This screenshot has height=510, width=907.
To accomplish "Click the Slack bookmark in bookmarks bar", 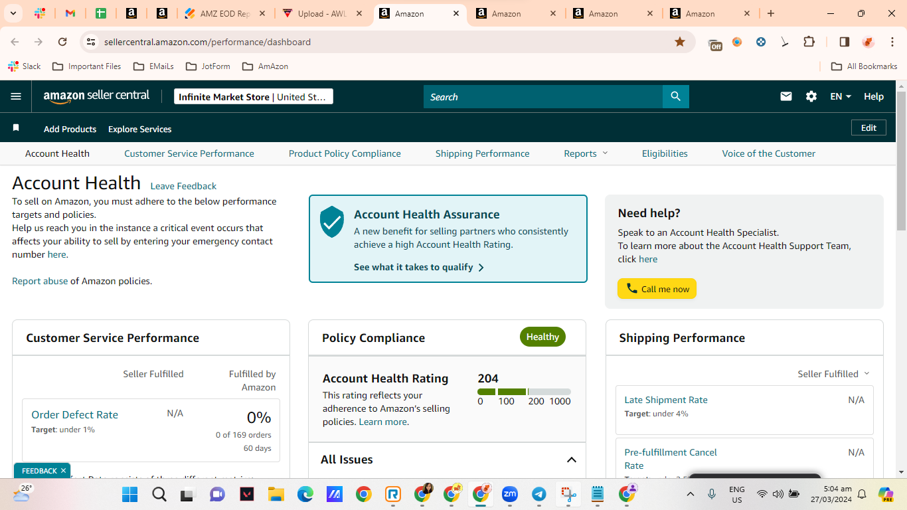I will (25, 66).
